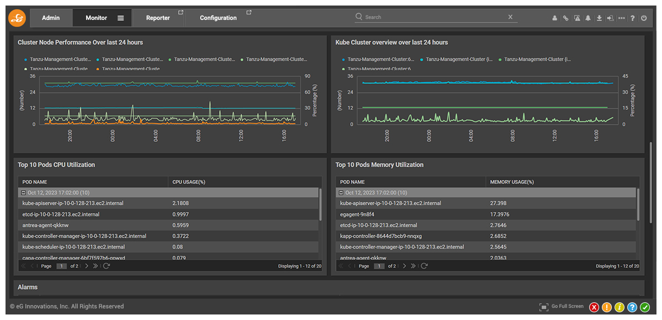
Task: Open the Configuration tab
Action: click(218, 18)
